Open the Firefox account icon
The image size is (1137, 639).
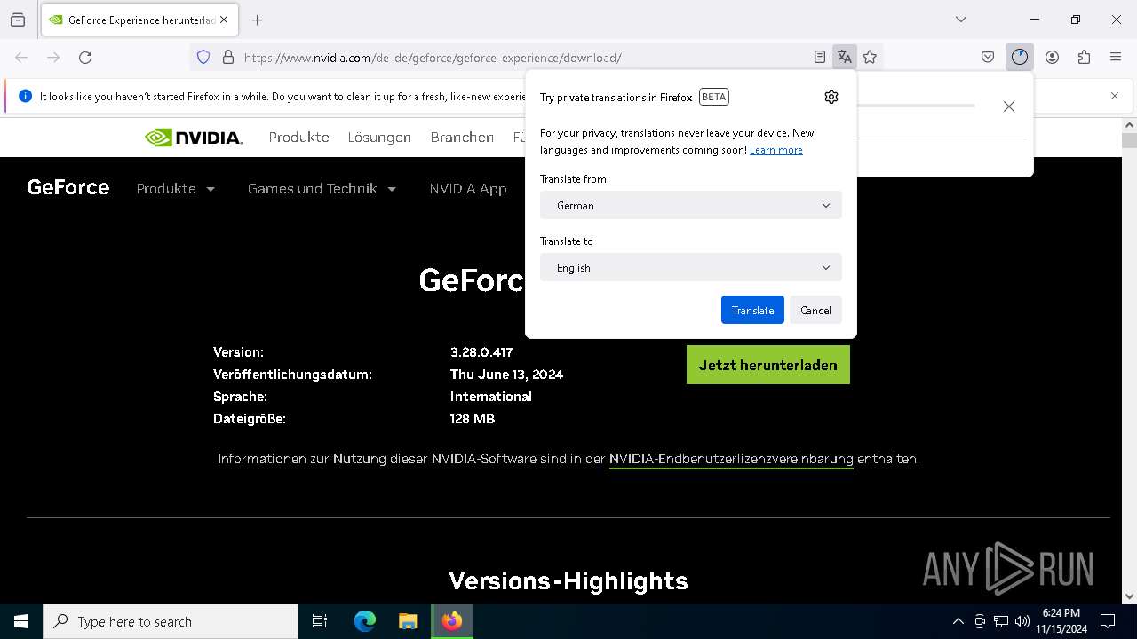(1052, 57)
